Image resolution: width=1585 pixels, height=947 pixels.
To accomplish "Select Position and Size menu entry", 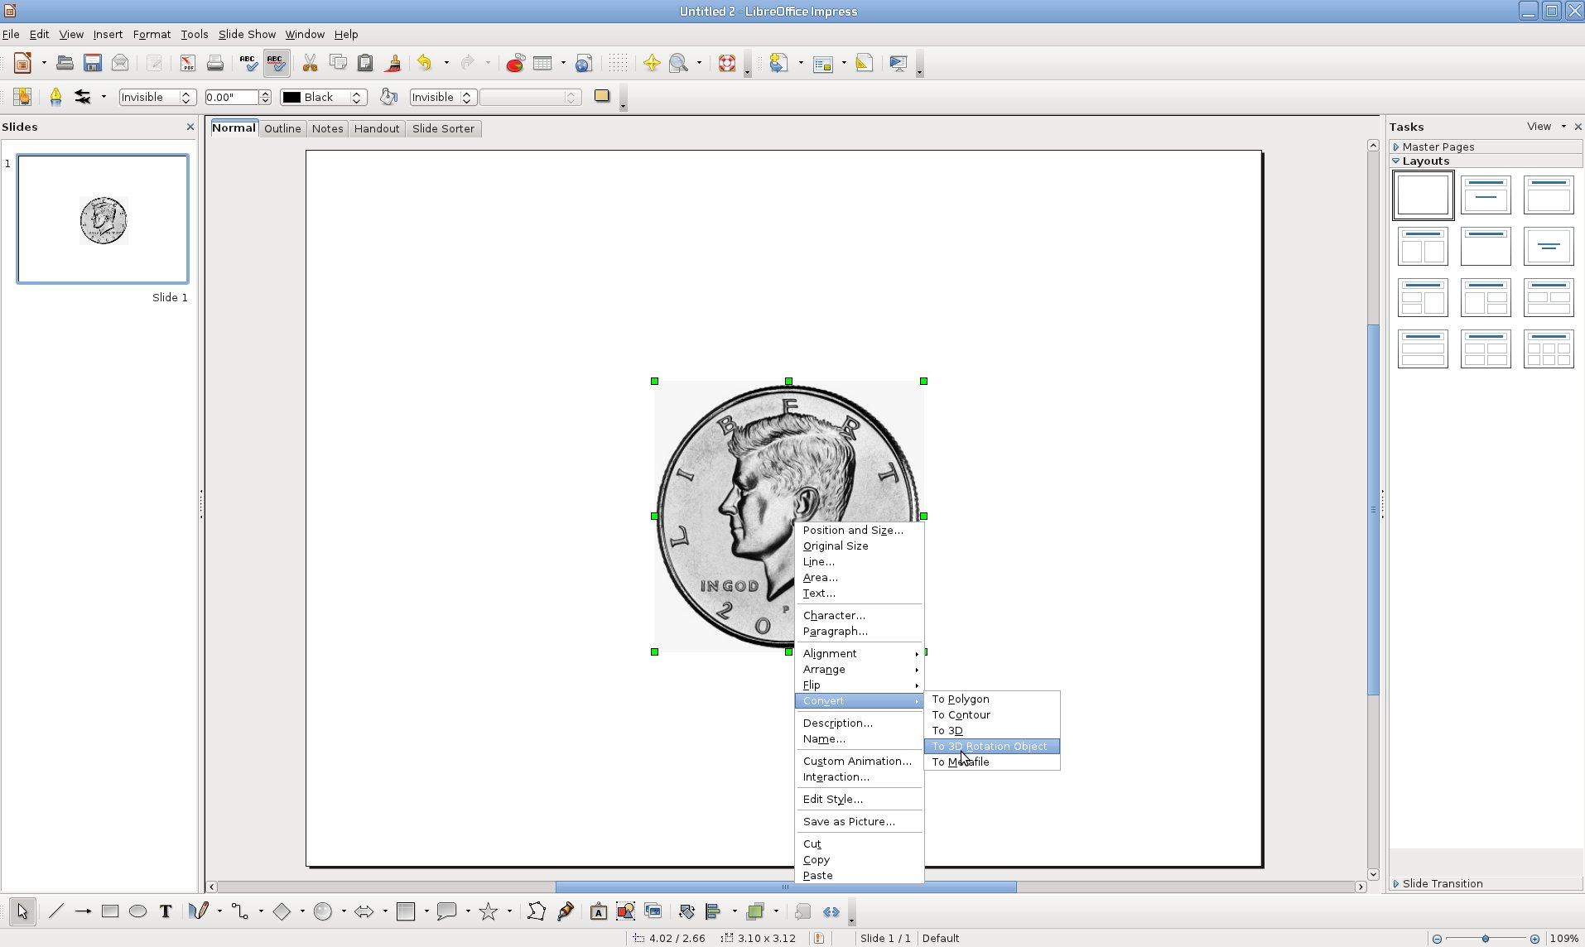I will click(x=859, y=530).
